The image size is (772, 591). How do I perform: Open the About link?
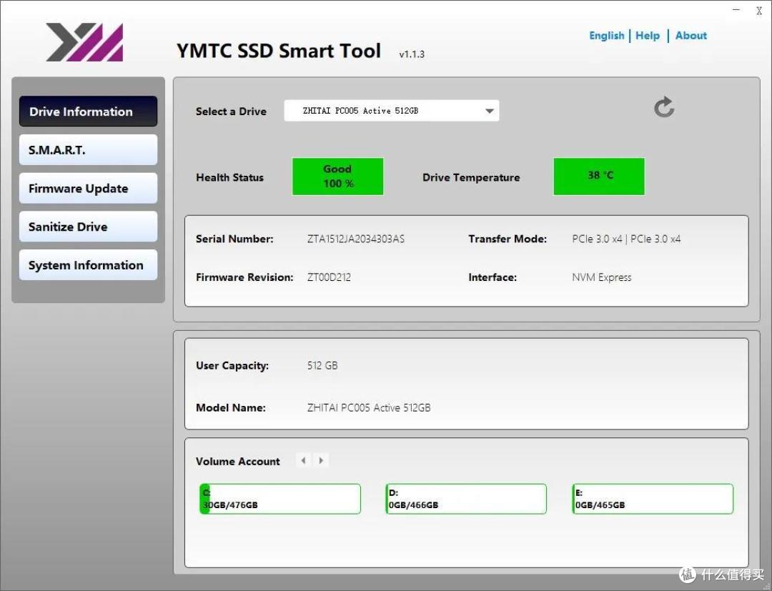coord(691,36)
